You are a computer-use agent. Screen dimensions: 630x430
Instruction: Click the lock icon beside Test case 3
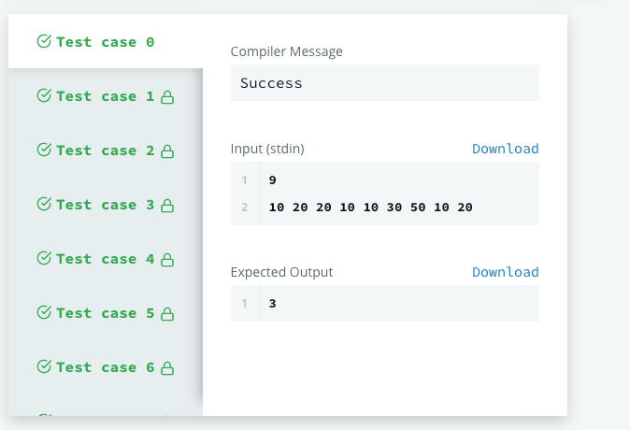point(168,205)
